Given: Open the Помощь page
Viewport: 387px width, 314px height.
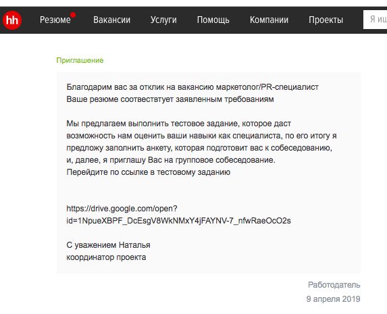Looking at the screenshot, I should 213,20.
